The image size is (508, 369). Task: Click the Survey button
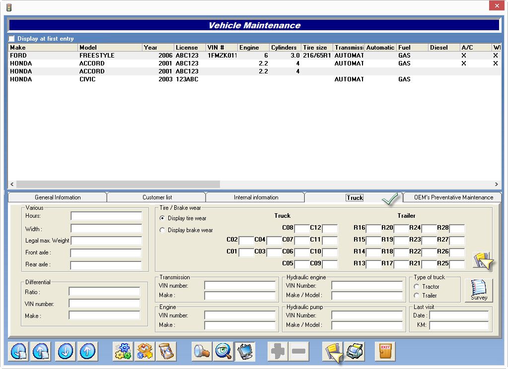point(478,290)
